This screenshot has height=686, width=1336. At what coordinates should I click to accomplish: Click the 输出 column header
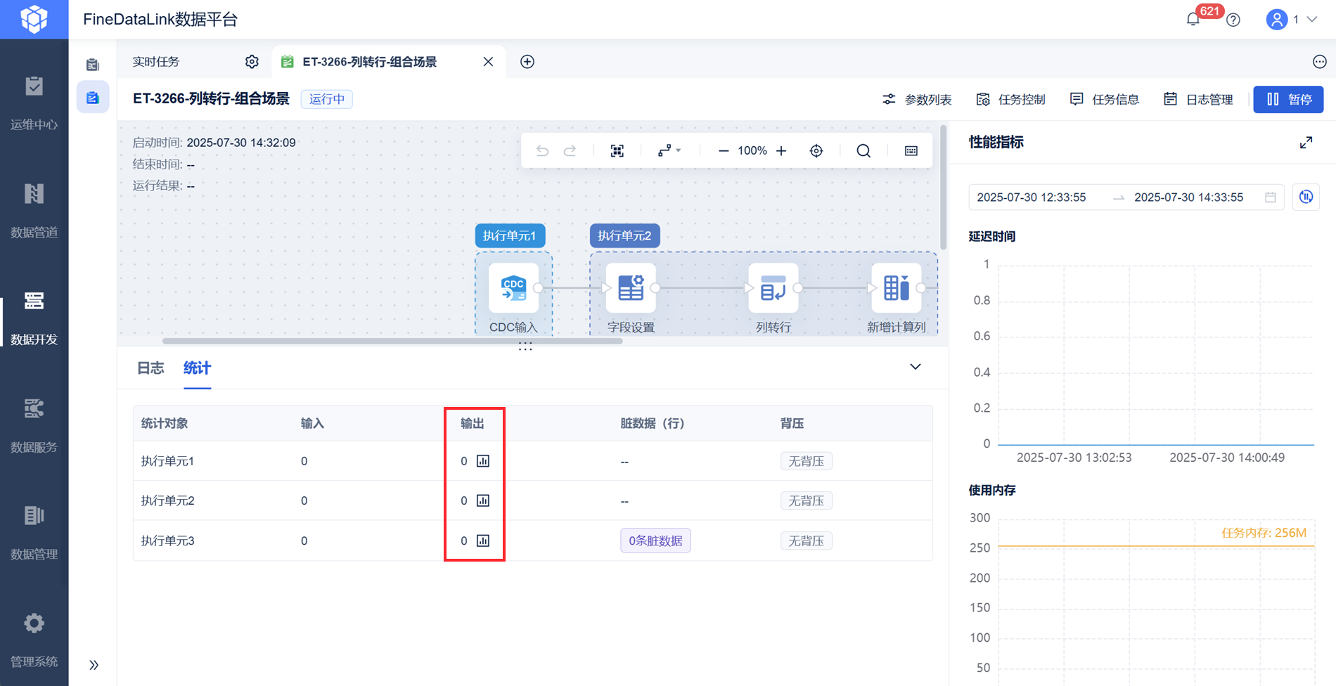point(473,423)
